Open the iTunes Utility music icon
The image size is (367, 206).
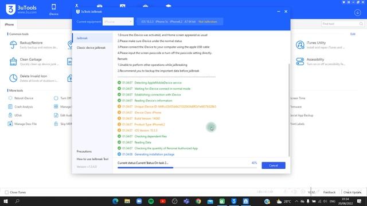pyautogui.click(x=300, y=45)
